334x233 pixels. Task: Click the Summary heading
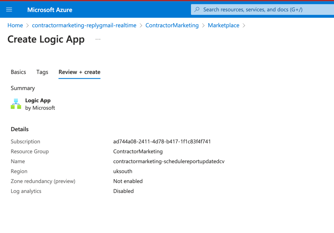[x=23, y=88]
